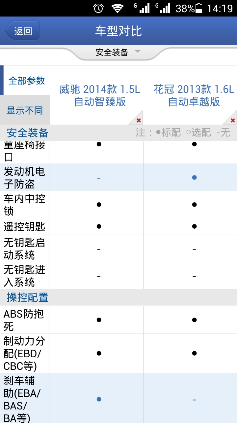Tap the blue dot for 威驰 刹车辅助
This screenshot has height=423, width=237.
coord(99,400)
